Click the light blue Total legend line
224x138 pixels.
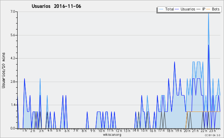tap(161, 9)
